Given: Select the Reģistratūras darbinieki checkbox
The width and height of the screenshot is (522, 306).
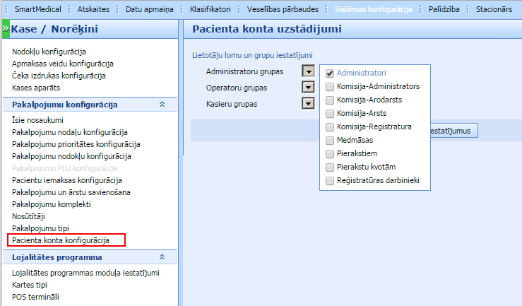Looking at the screenshot, I should pyautogui.click(x=330, y=181).
